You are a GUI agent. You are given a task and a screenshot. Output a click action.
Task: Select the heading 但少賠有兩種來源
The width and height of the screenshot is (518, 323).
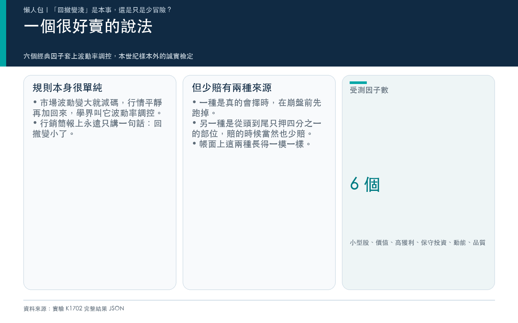click(x=232, y=88)
